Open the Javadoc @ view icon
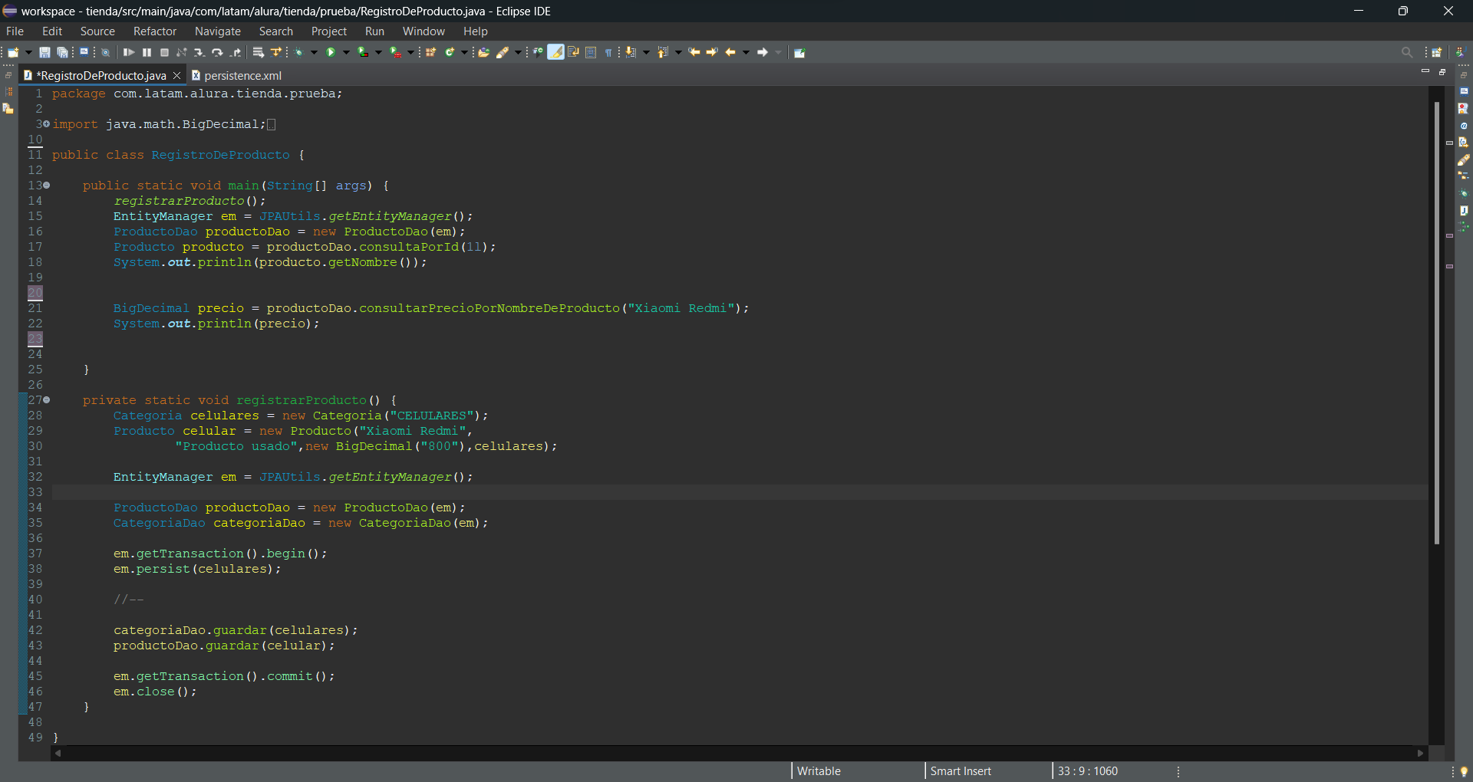1473x782 pixels. tap(1464, 125)
